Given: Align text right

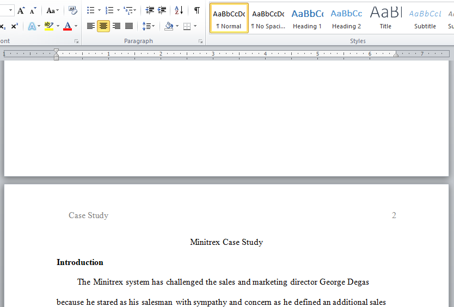Looking at the screenshot, I should [x=116, y=26].
